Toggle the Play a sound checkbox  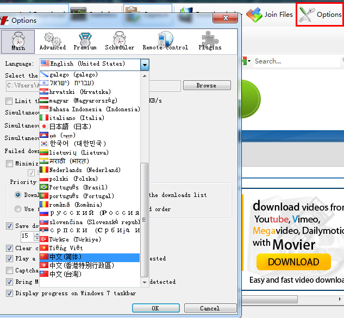pos(9,259)
